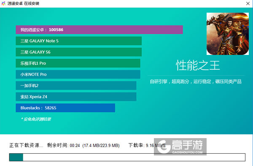The image size is (253, 166).
Task: Click the 逍遥安卓 在线安装 window title
Action: coord(23,3)
